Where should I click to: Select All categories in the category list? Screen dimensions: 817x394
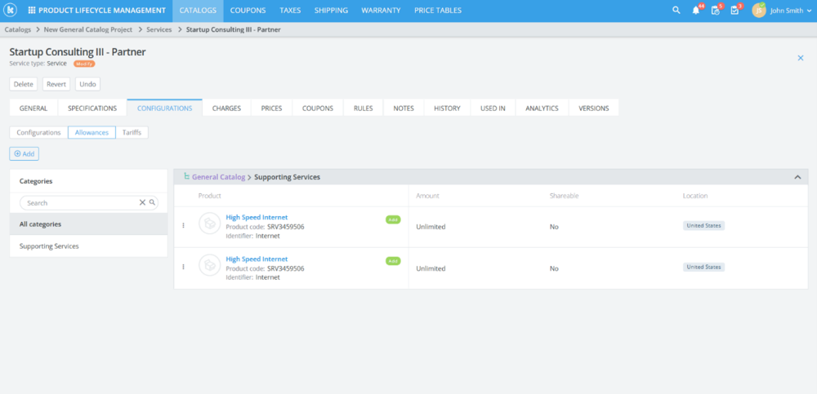pos(88,224)
